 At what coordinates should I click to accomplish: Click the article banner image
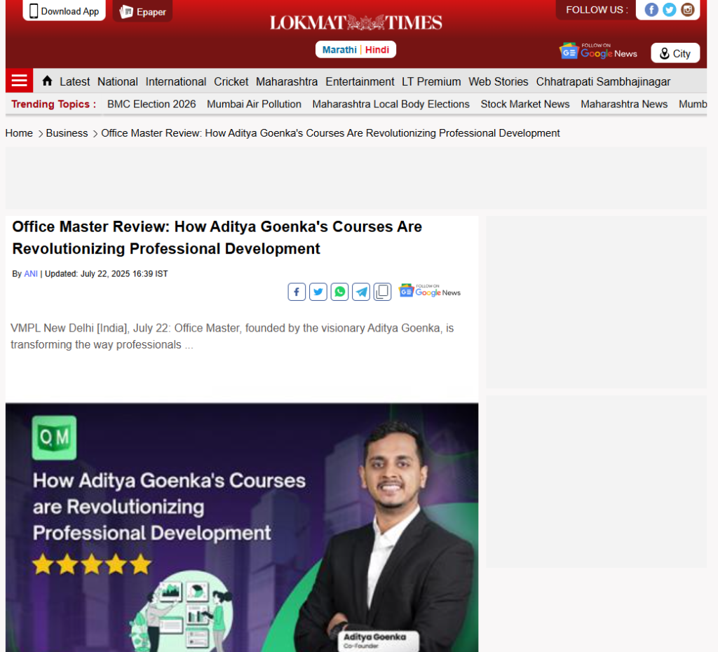click(x=242, y=526)
